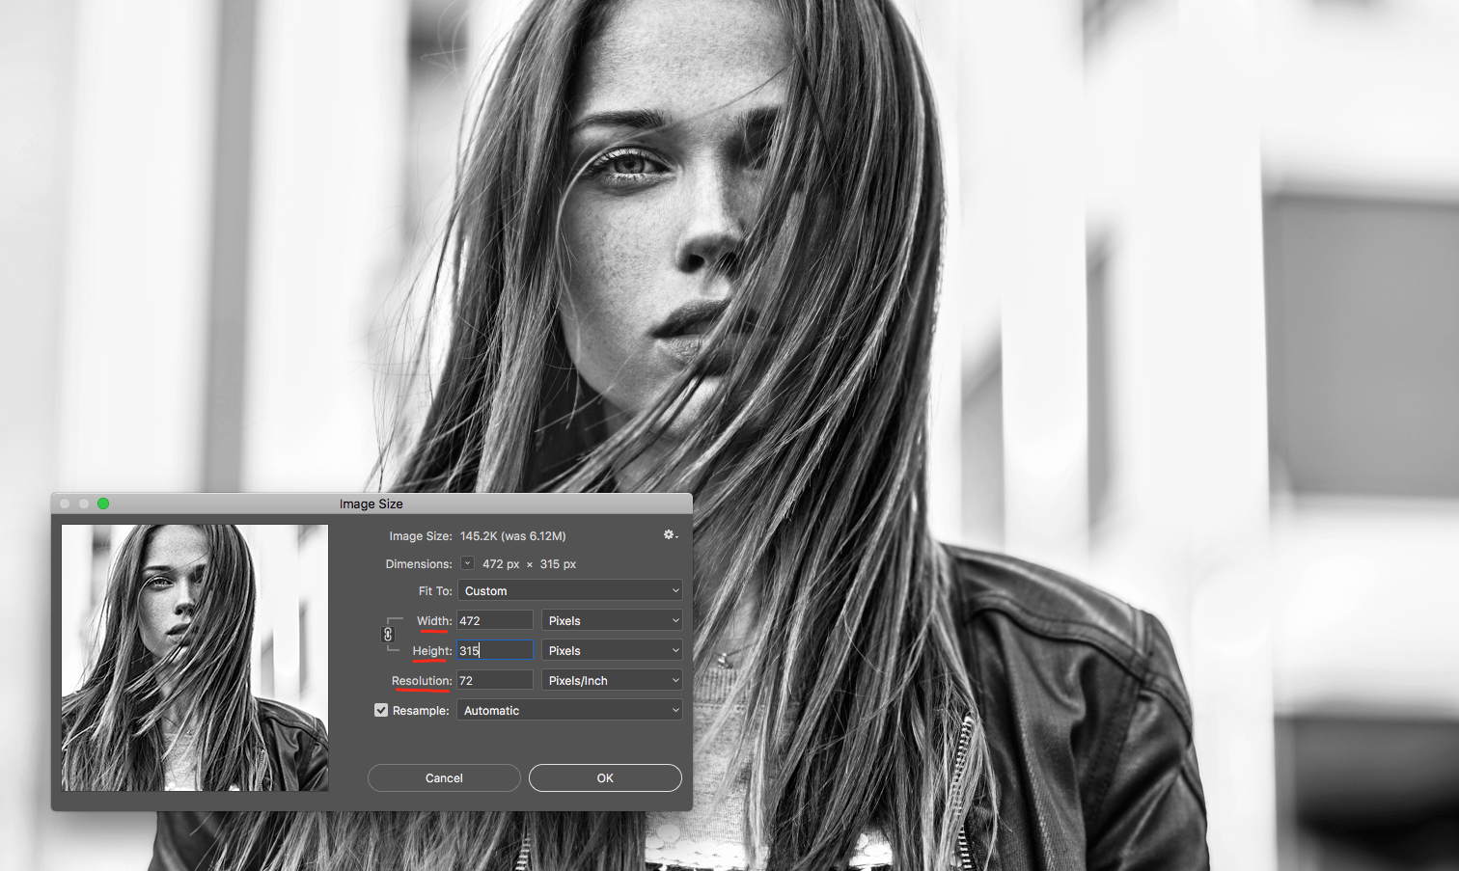Image resolution: width=1459 pixels, height=871 pixels.
Task: Toggle the constrain proportions chain link
Action: (x=388, y=635)
